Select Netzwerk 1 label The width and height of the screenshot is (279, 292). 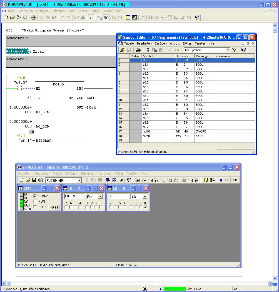click(x=17, y=51)
